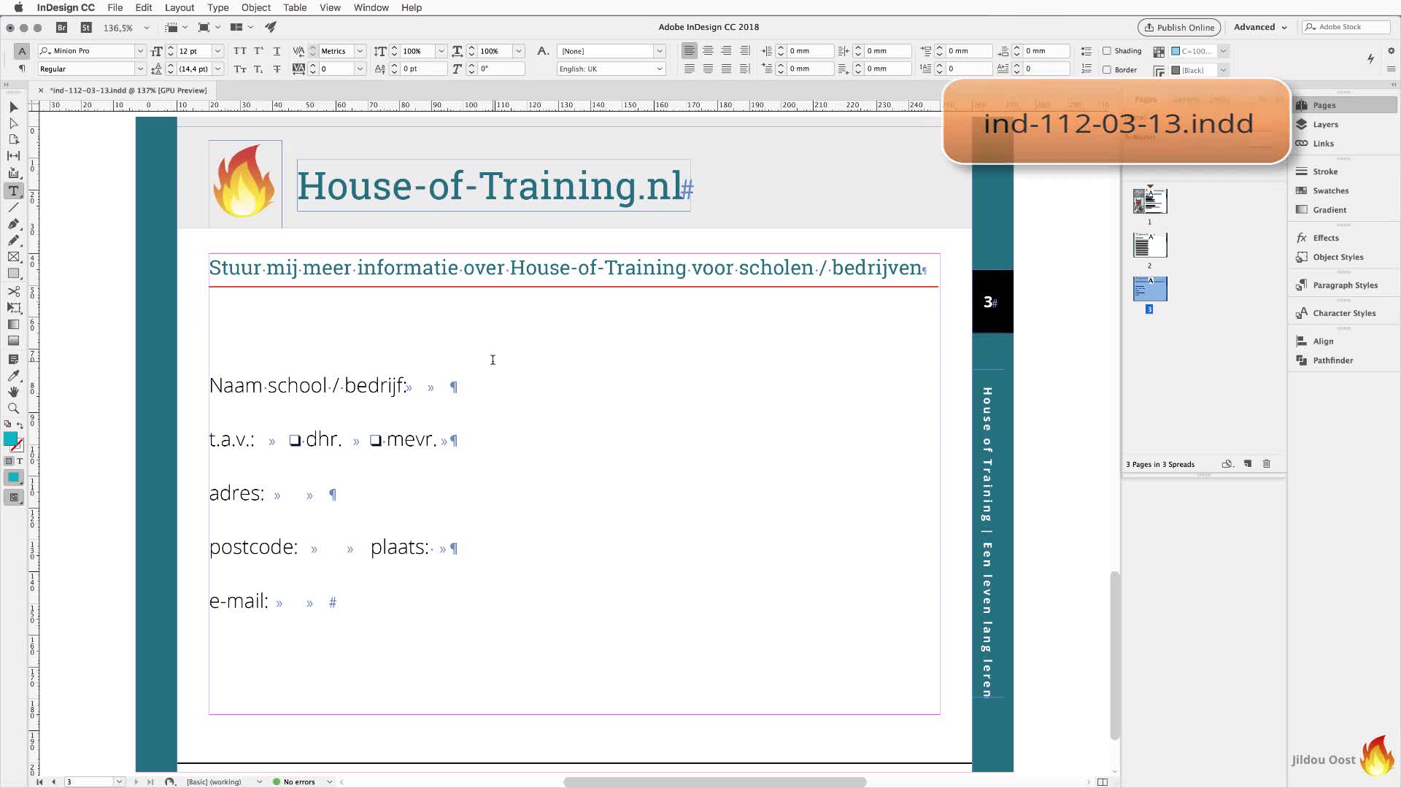Select the Type tool

pos(13,190)
